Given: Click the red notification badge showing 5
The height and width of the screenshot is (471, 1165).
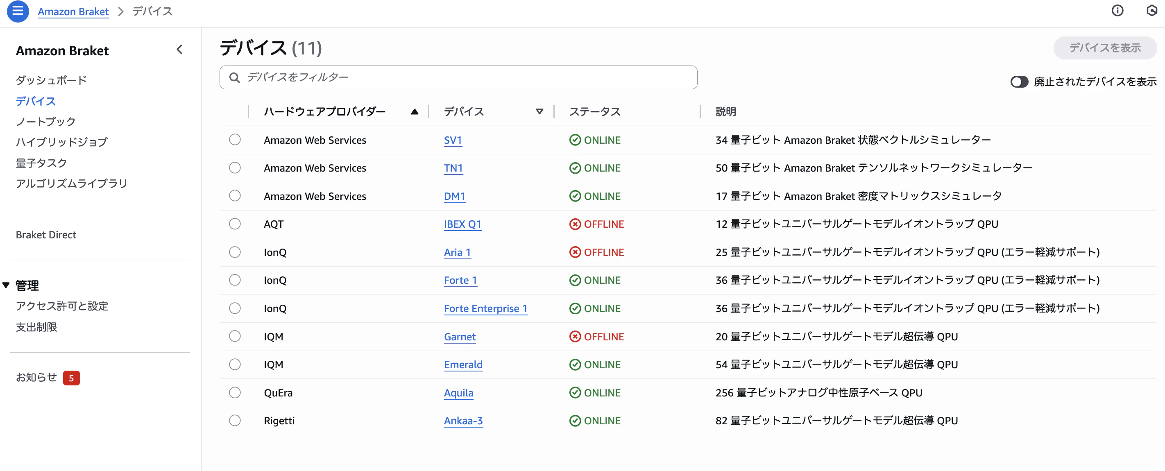Looking at the screenshot, I should coord(71,378).
